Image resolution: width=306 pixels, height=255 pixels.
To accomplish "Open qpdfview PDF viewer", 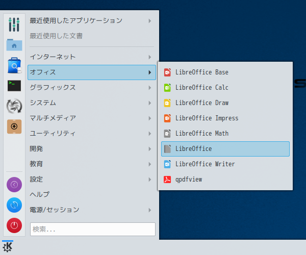I will (x=225, y=180).
